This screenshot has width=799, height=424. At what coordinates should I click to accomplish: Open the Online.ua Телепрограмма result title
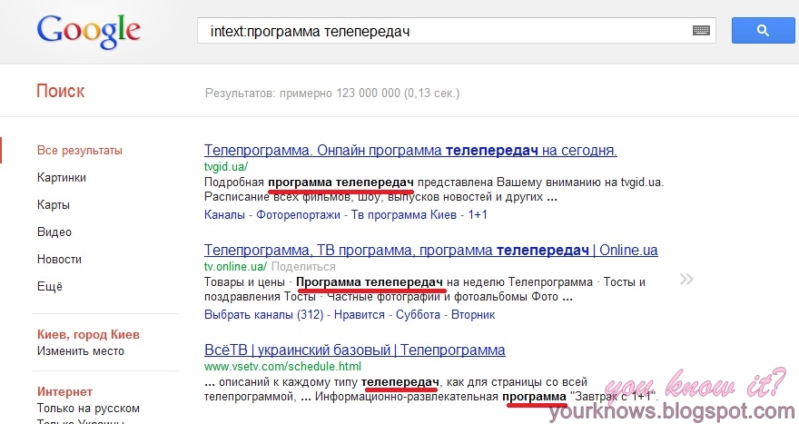click(x=431, y=251)
